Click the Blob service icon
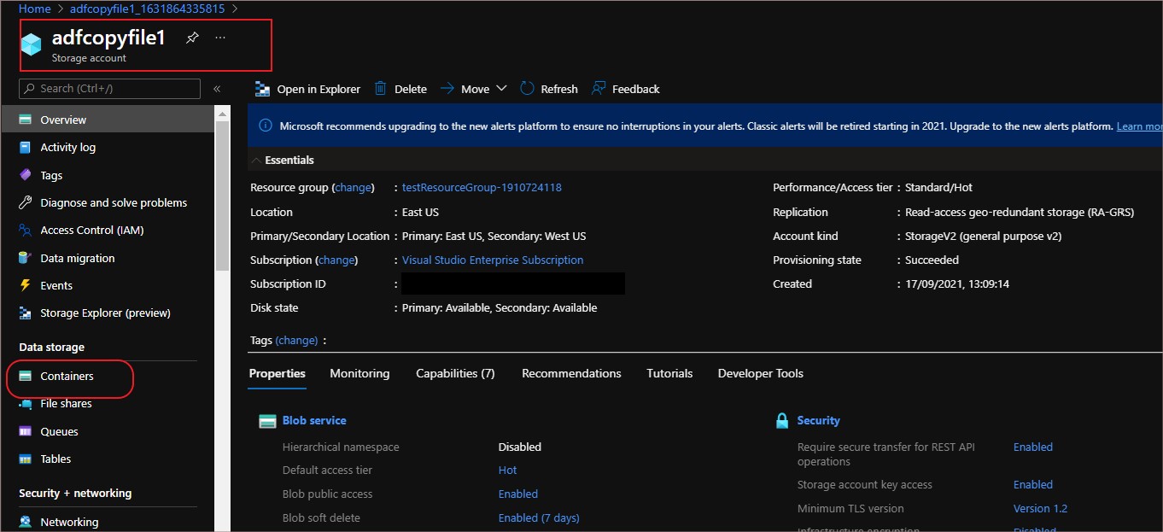This screenshot has width=1163, height=532. (267, 420)
